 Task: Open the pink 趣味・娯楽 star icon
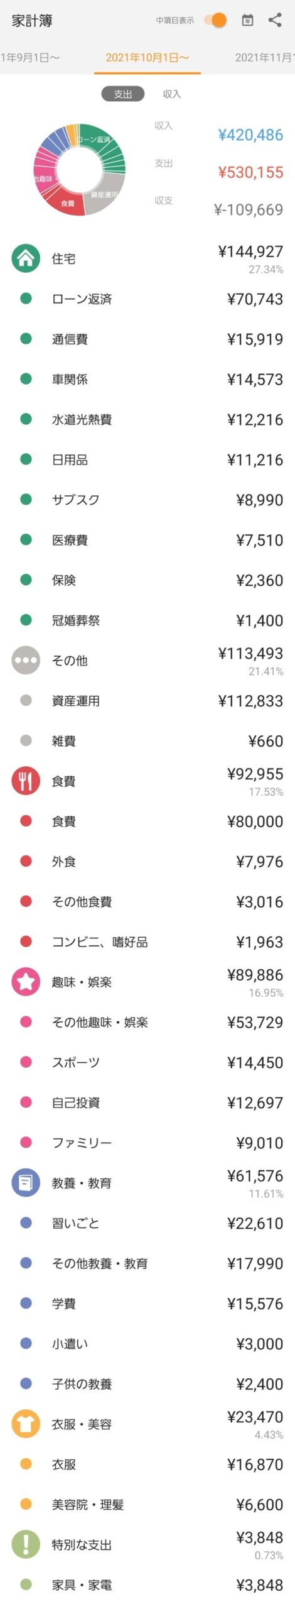26,981
